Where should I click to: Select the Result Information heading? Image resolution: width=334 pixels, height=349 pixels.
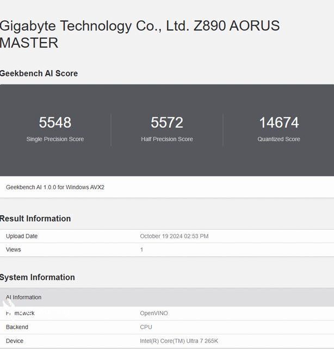point(35,219)
